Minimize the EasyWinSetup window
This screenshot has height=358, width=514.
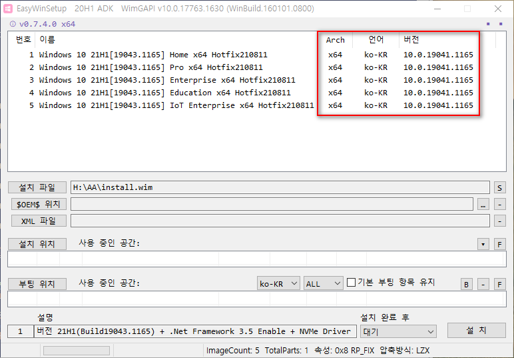click(437, 9)
